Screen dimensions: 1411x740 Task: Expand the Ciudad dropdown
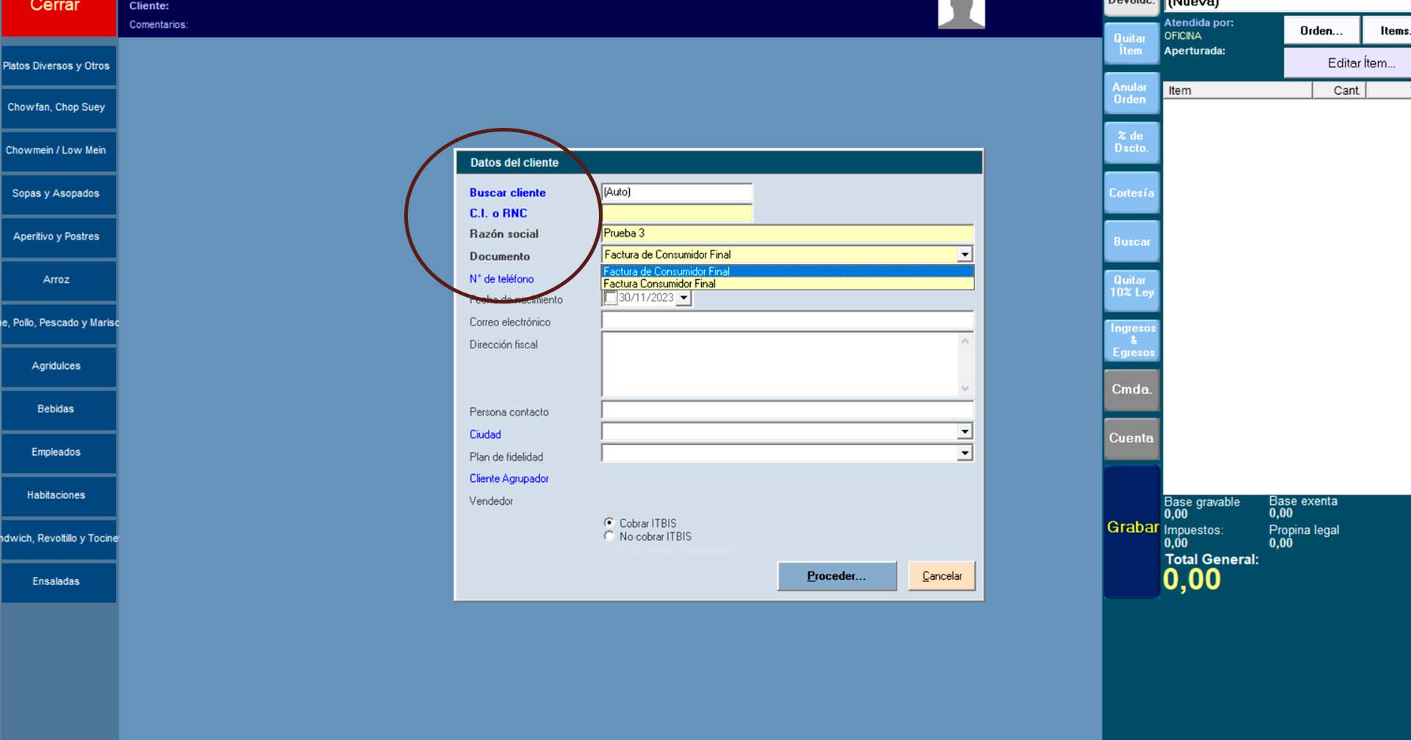(964, 432)
